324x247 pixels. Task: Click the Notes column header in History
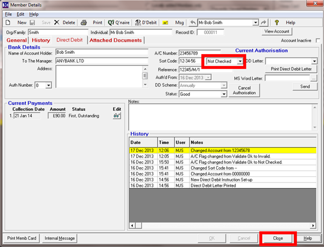pos(253,143)
